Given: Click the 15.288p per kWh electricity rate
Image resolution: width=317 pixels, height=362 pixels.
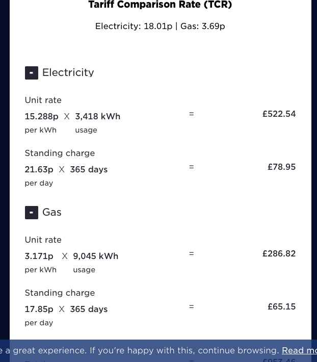Looking at the screenshot, I should (41, 117).
